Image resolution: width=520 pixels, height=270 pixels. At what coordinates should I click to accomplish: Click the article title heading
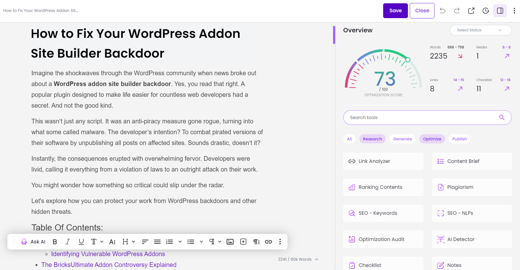click(x=136, y=43)
